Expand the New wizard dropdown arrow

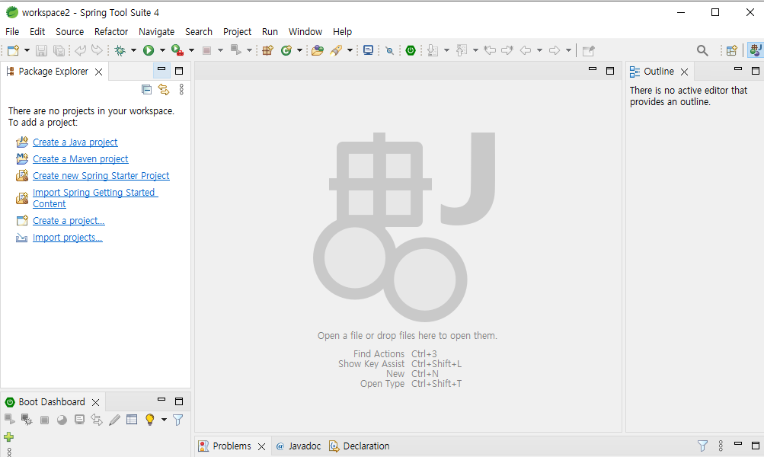(x=27, y=50)
